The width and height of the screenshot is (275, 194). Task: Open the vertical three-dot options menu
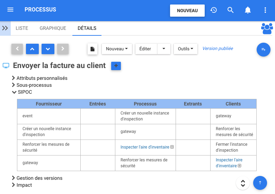265,10
